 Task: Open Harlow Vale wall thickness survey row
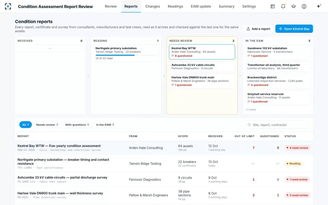click(164, 195)
